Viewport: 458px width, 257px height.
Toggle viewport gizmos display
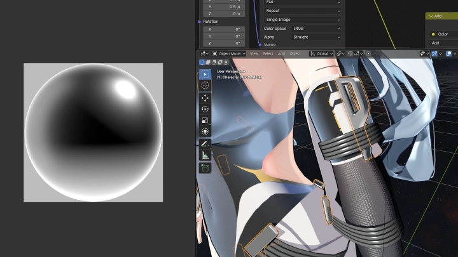click(x=434, y=53)
